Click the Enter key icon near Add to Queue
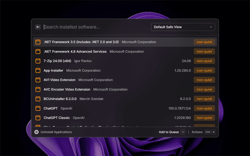Viewport: 250px width, 156px height. tap(183, 132)
